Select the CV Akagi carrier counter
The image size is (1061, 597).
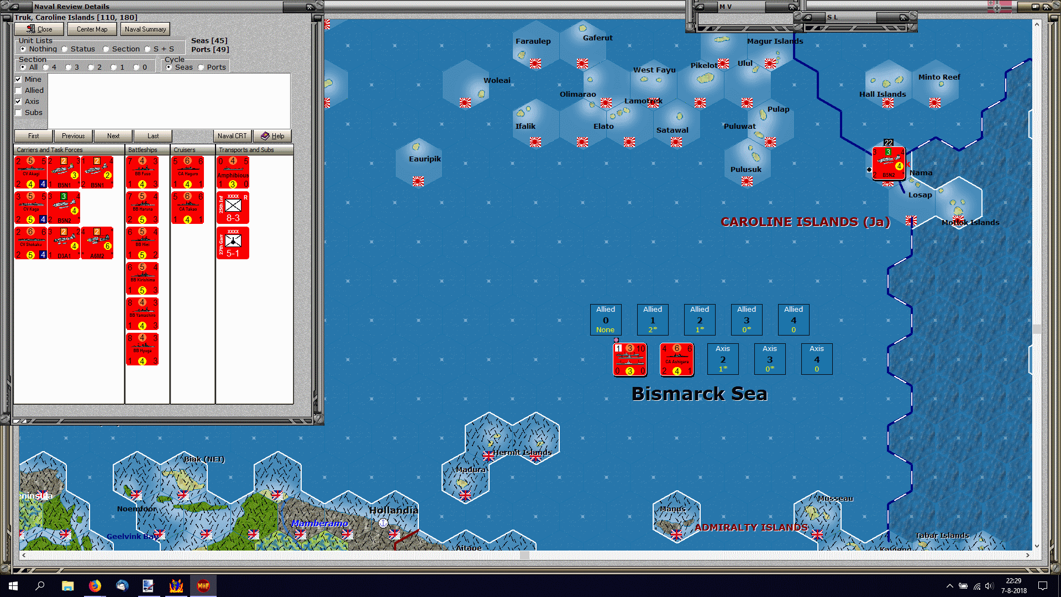[x=30, y=172]
